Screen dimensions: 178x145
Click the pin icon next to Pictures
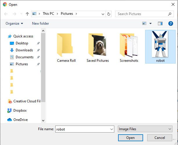[x=38, y=64]
